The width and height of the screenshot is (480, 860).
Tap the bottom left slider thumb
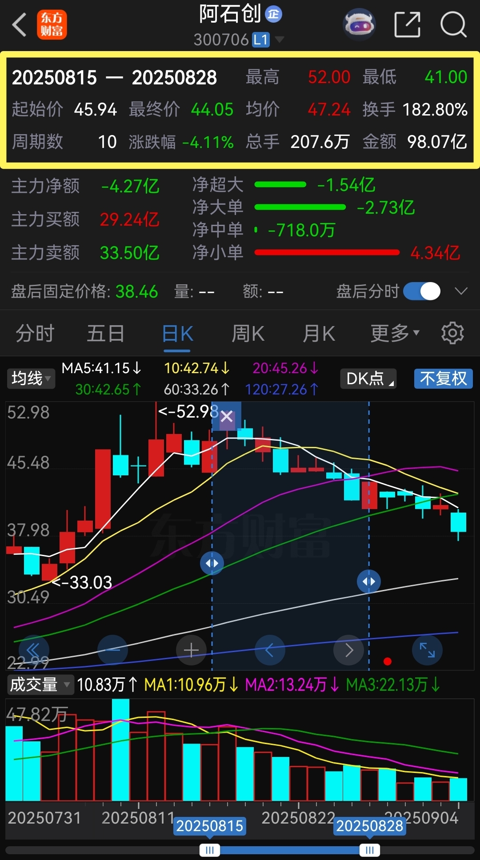click(210, 850)
